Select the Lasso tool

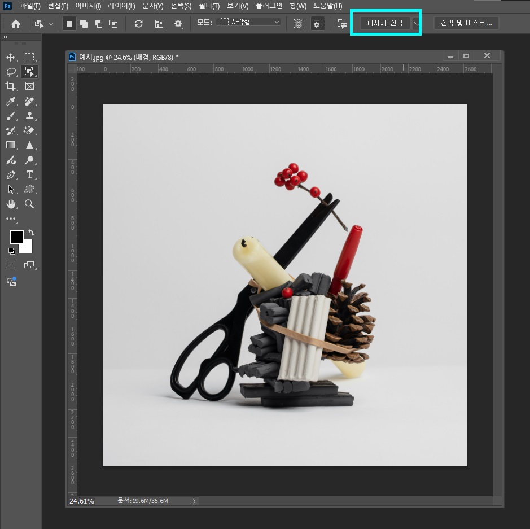(x=11, y=72)
